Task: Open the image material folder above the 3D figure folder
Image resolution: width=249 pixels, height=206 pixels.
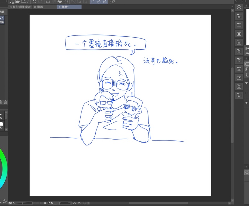Action: (239, 87)
